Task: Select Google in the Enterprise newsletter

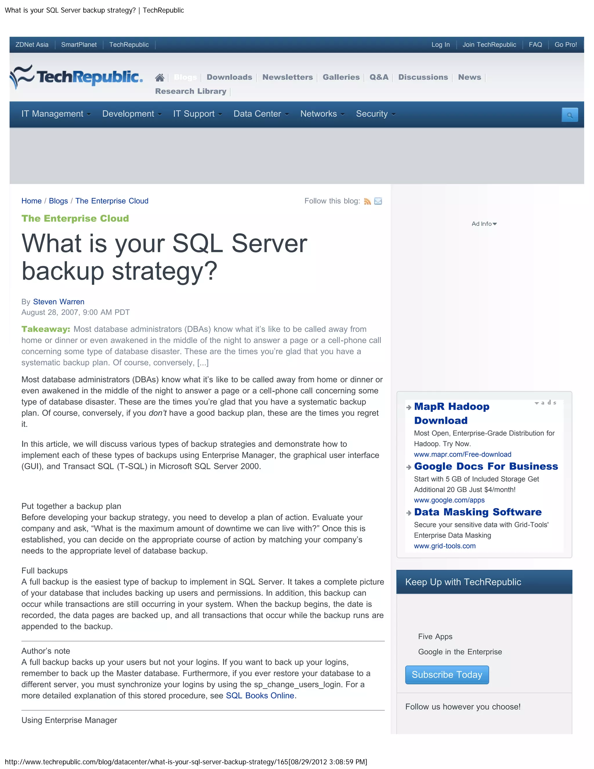Action: coord(460,652)
